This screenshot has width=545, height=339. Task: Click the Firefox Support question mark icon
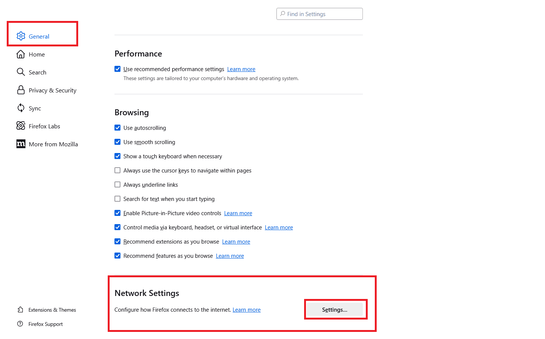[21, 324]
